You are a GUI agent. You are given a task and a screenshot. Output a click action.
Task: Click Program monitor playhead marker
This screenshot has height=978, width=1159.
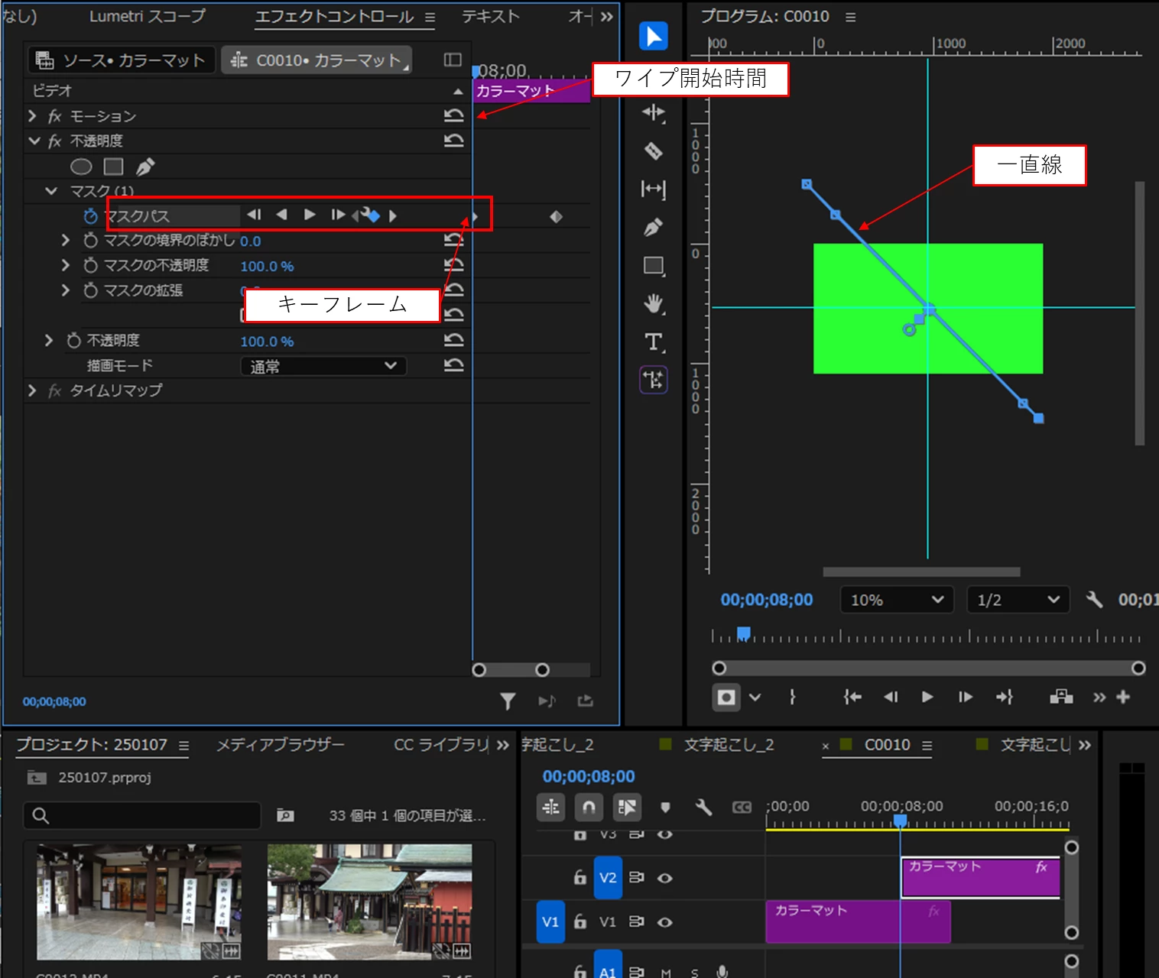tap(743, 634)
